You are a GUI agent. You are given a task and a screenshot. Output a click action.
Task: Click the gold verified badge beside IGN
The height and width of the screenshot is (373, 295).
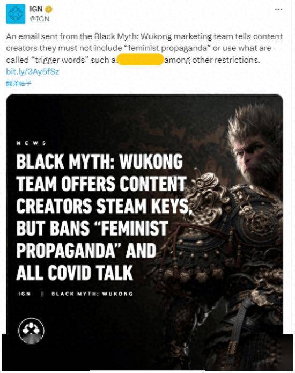pos(49,10)
